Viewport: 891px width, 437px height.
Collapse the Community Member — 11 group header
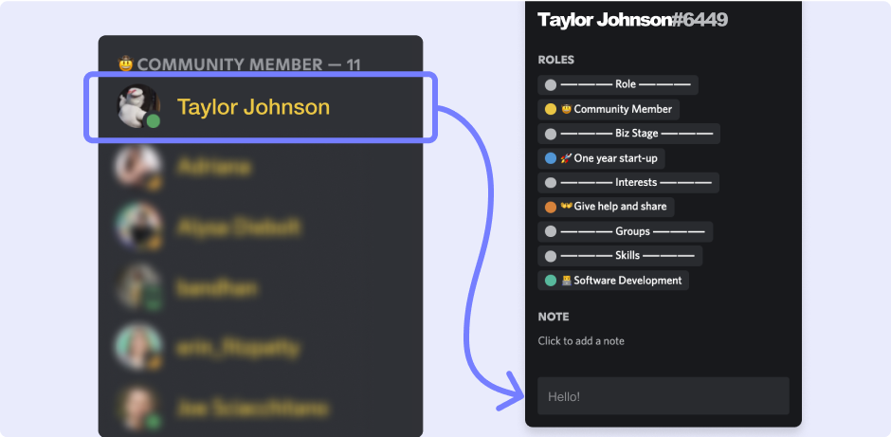click(239, 64)
